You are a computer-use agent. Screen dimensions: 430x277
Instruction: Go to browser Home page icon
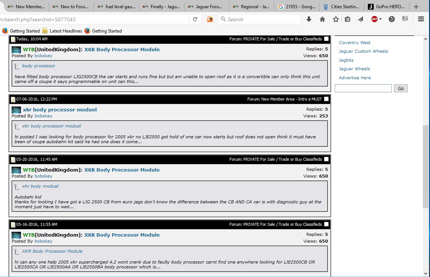322,19
